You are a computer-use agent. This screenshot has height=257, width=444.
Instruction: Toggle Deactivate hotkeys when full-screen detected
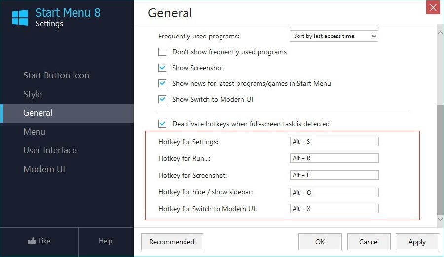(162, 124)
